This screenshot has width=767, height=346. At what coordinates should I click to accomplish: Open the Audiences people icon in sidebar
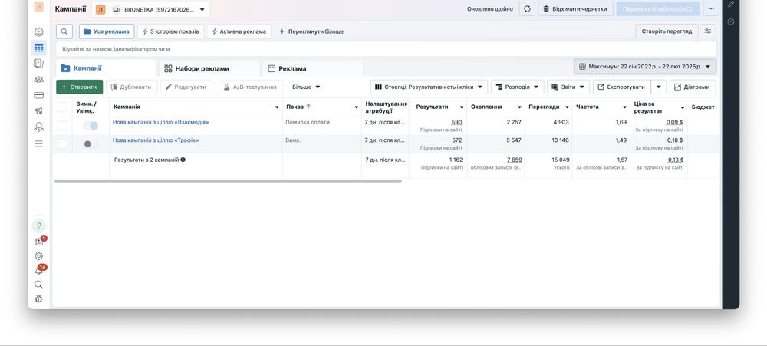point(38,79)
